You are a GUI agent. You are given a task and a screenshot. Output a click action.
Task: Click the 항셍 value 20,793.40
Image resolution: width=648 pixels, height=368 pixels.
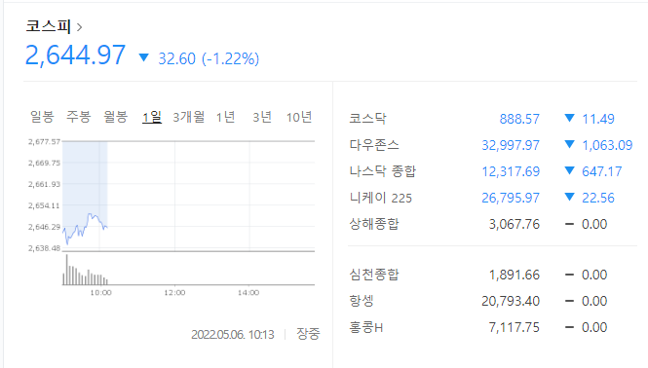click(511, 301)
